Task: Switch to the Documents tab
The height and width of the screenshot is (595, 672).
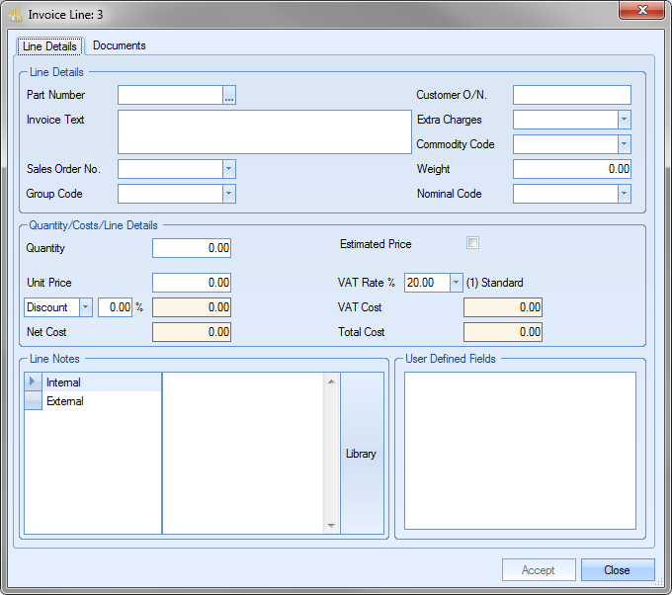Action: [119, 45]
